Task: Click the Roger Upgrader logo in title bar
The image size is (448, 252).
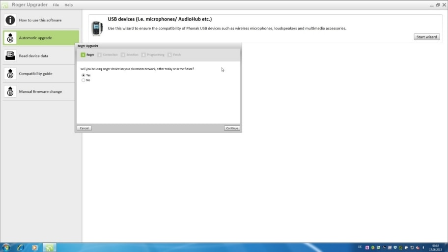Action: 6,5
